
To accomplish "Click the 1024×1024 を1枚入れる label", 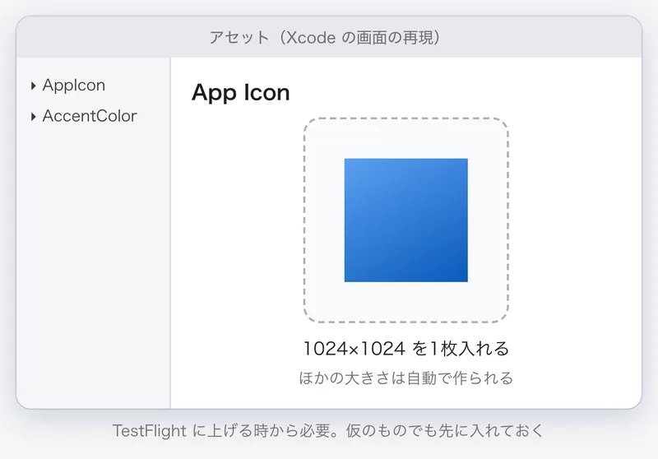I will pyautogui.click(x=405, y=349).
